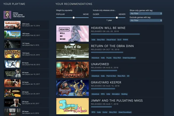Click the NEWER slider end label
This screenshot has height=116, width=174.
tap(122, 14)
